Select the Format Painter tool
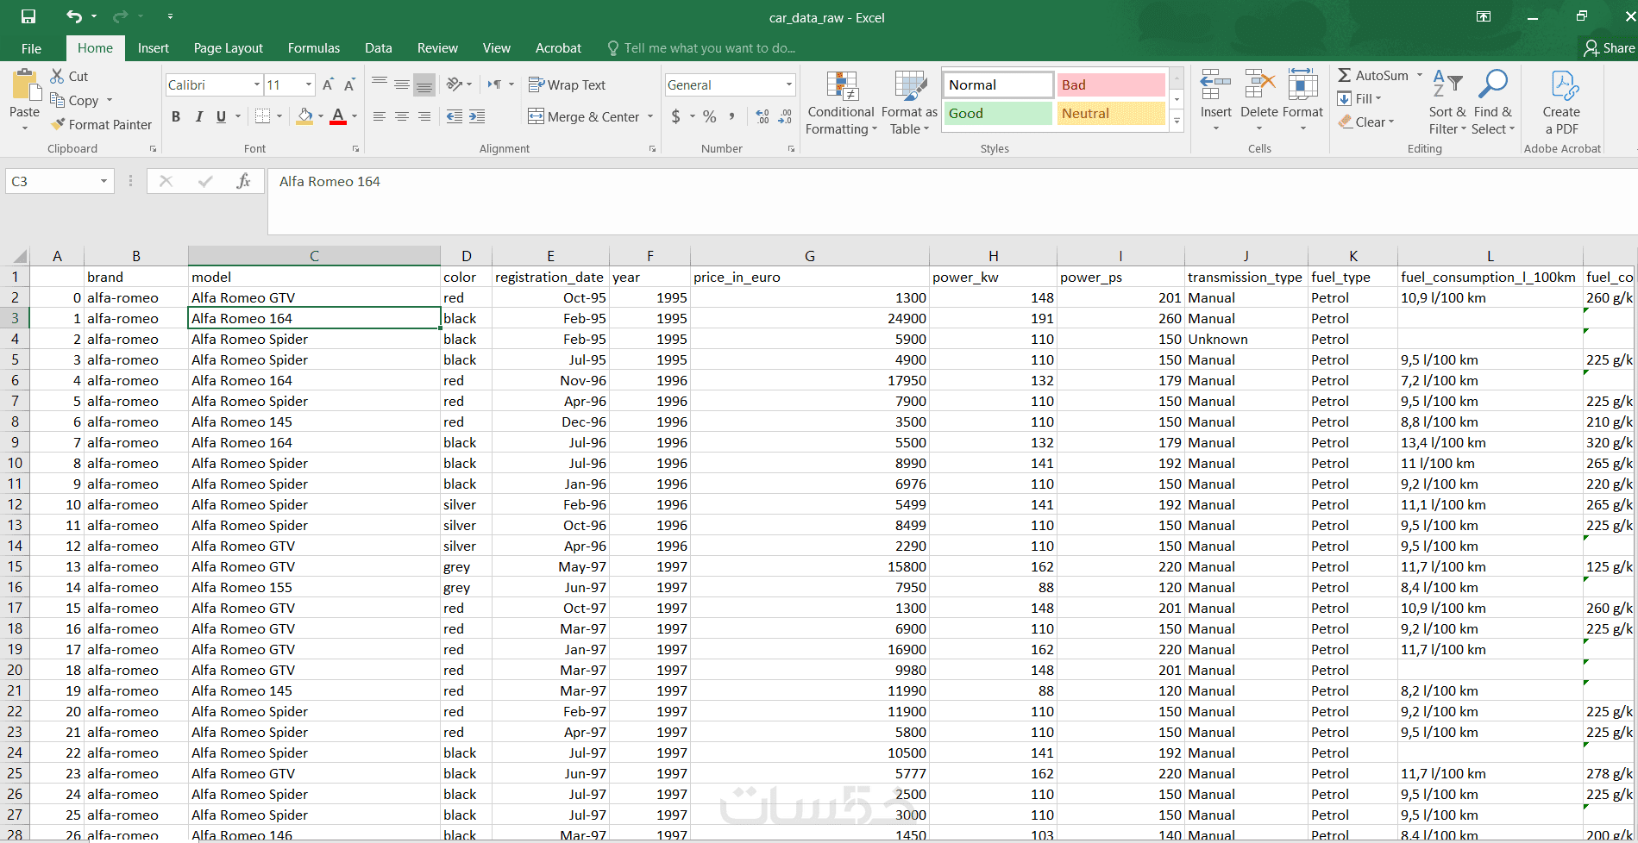This screenshot has width=1638, height=843. 101,125
